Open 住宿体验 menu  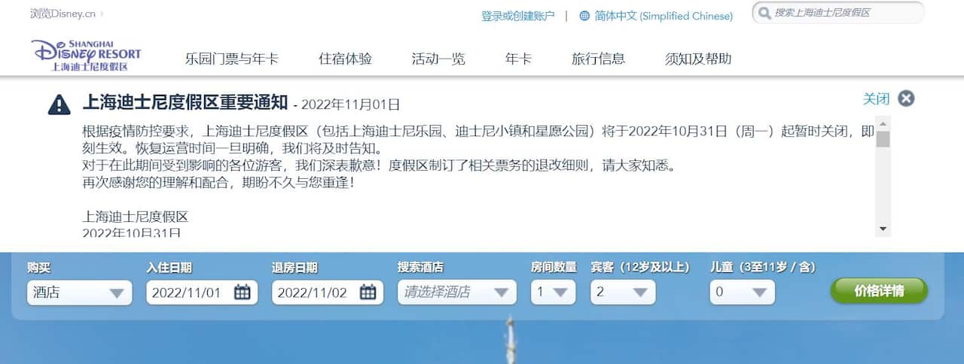345,59
